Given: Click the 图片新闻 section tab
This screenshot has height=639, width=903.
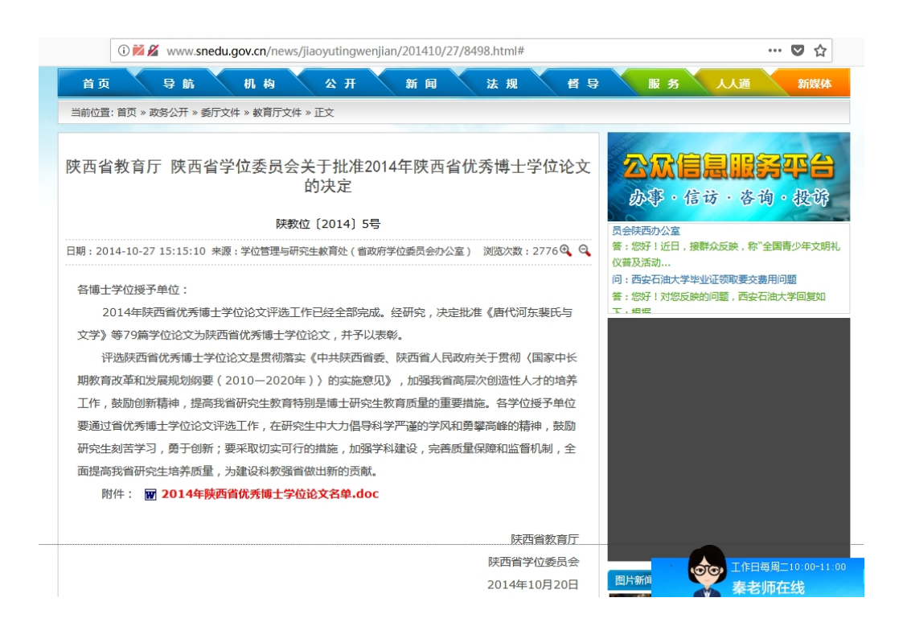Looking at the screenshot, I should pos(630,579).
